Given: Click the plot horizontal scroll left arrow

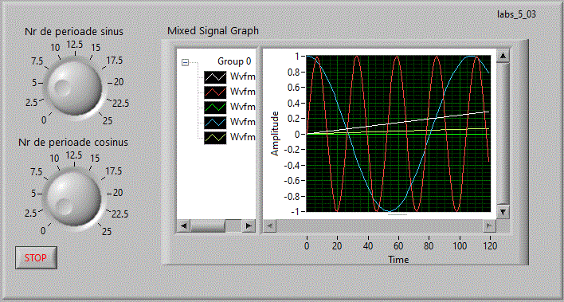Looking at the screenshot, I should pyautogui.click(x=270, y=226).
